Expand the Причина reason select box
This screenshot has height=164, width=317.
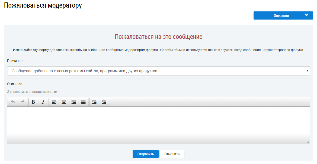(158, 71)
